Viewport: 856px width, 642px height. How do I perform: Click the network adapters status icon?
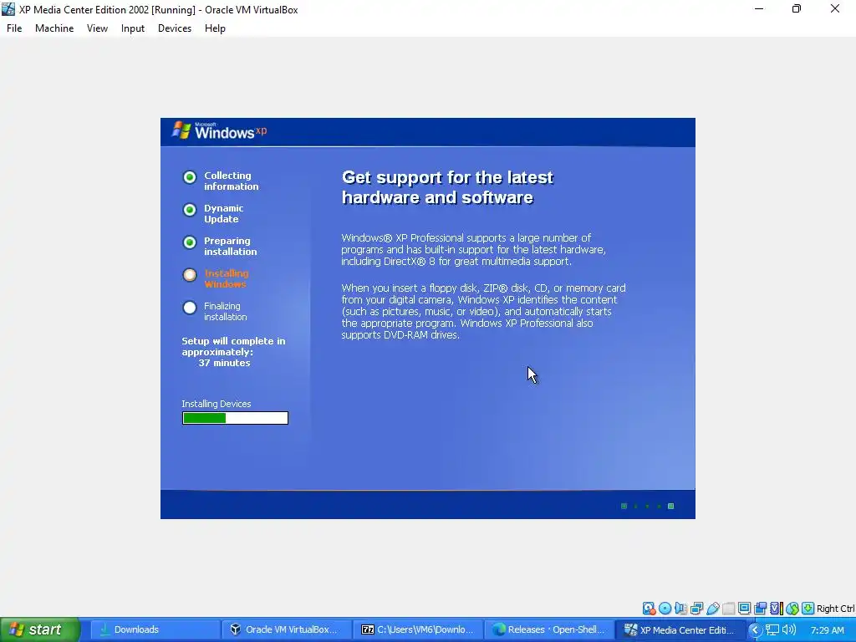(696, 609)
